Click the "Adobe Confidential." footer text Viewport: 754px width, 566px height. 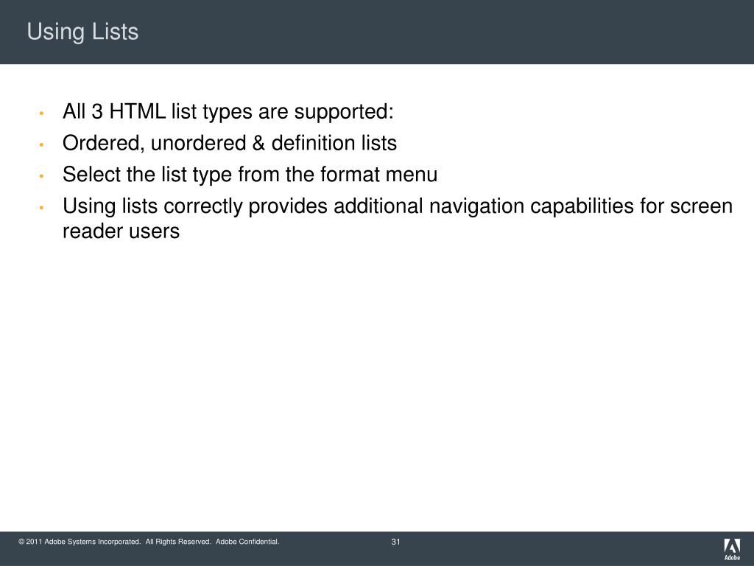tap(247, 542)
